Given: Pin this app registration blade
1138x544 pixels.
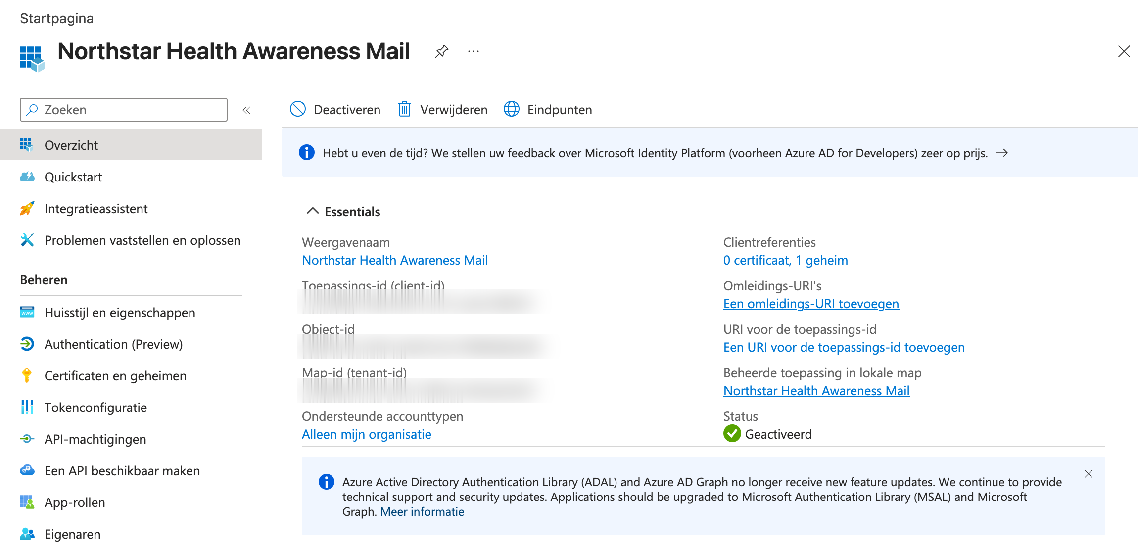Looking at the screenshot, I should point(441,51).
